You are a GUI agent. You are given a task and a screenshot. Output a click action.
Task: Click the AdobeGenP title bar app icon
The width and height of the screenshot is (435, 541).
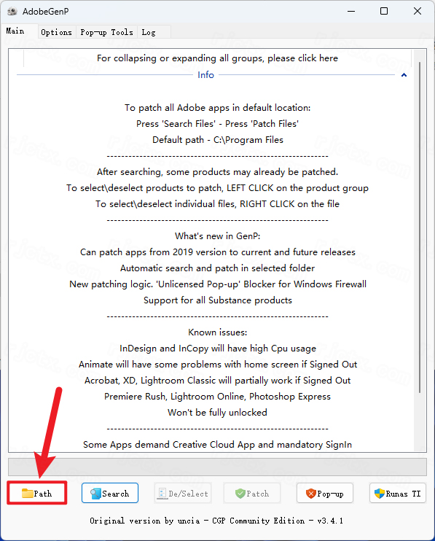click(12, 12)
